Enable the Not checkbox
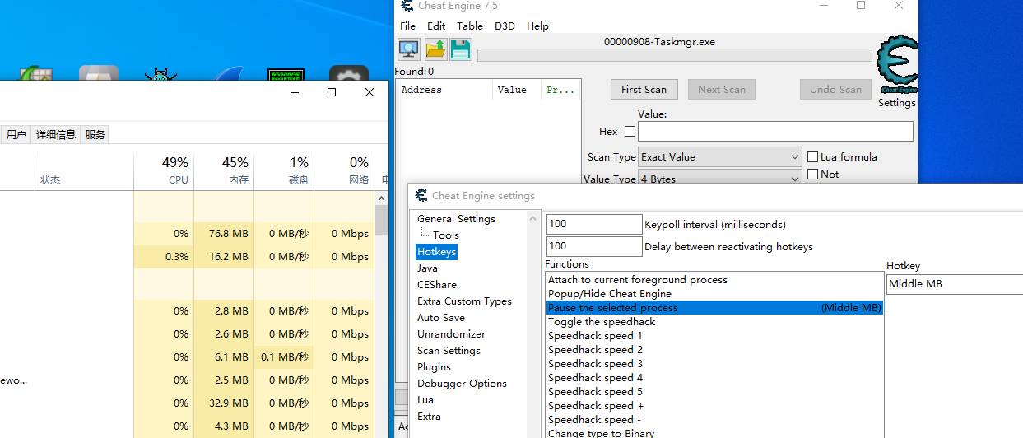Viewport: 1023px width, 438px height. [813, 175]
